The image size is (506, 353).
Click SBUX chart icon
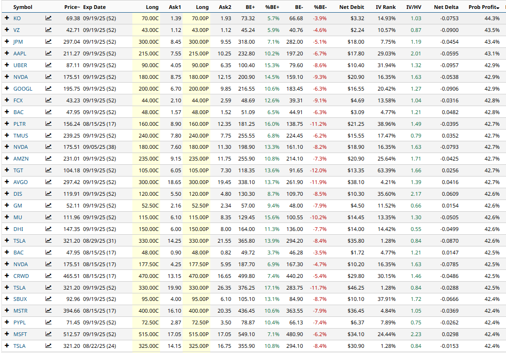click(x=48, y=299)
